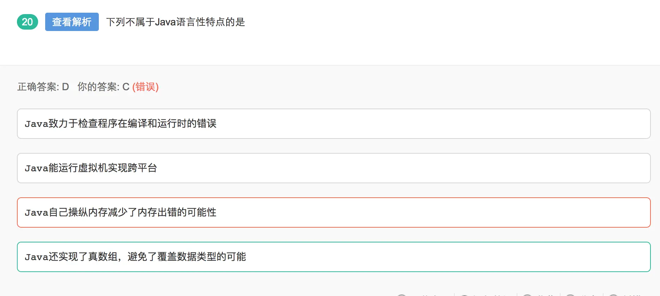Image resolution: width=660 pixels, height=296 pixels.
Task: Click the green question number 20 badge
Action: [27, 22]
